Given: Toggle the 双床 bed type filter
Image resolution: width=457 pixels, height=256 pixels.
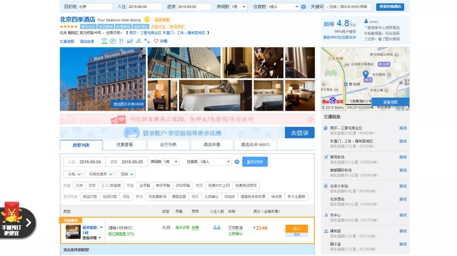Looking at the screenshot, I should (x=92, y=185).
